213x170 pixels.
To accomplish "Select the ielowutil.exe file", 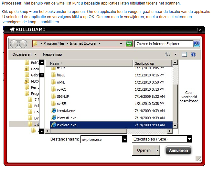I will 67,118.
